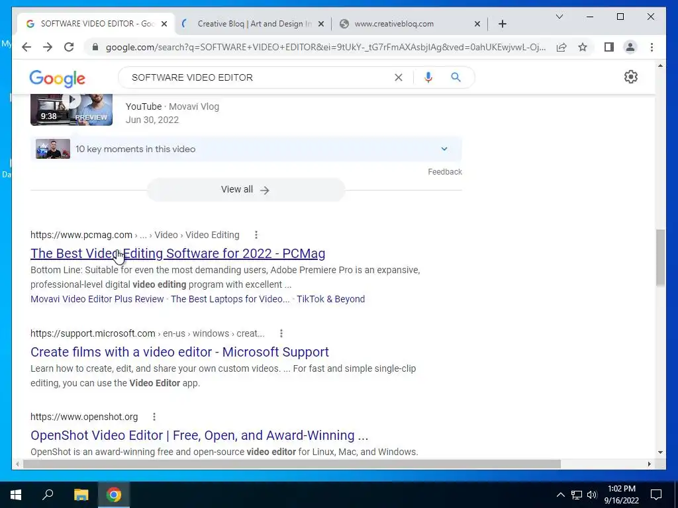The image size is (678, 508).
Task: Open Windows taskbar search
Action: click(48, 495)
